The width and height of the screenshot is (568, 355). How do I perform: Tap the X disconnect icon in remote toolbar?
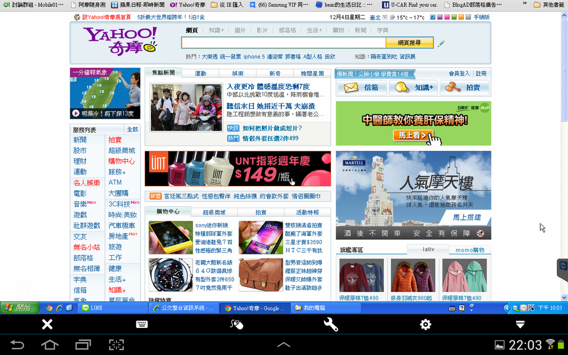(x=47, y=324)
